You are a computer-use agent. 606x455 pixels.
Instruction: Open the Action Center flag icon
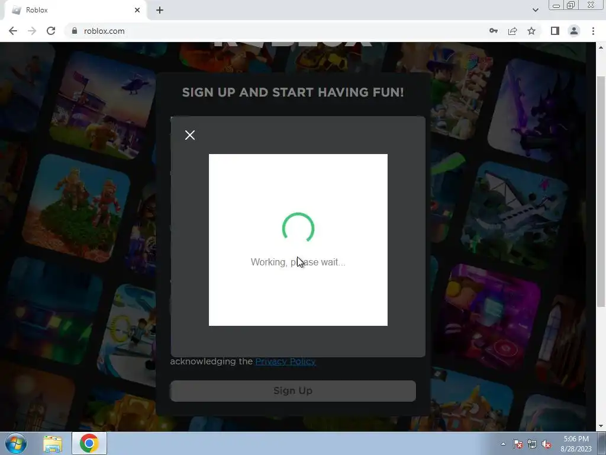tap(518, 444)
